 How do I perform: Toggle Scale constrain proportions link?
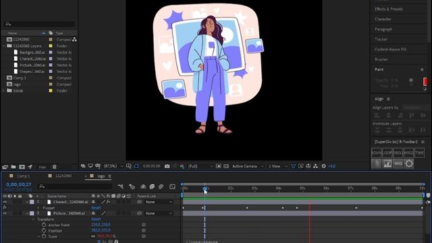[x=93, y=236]
